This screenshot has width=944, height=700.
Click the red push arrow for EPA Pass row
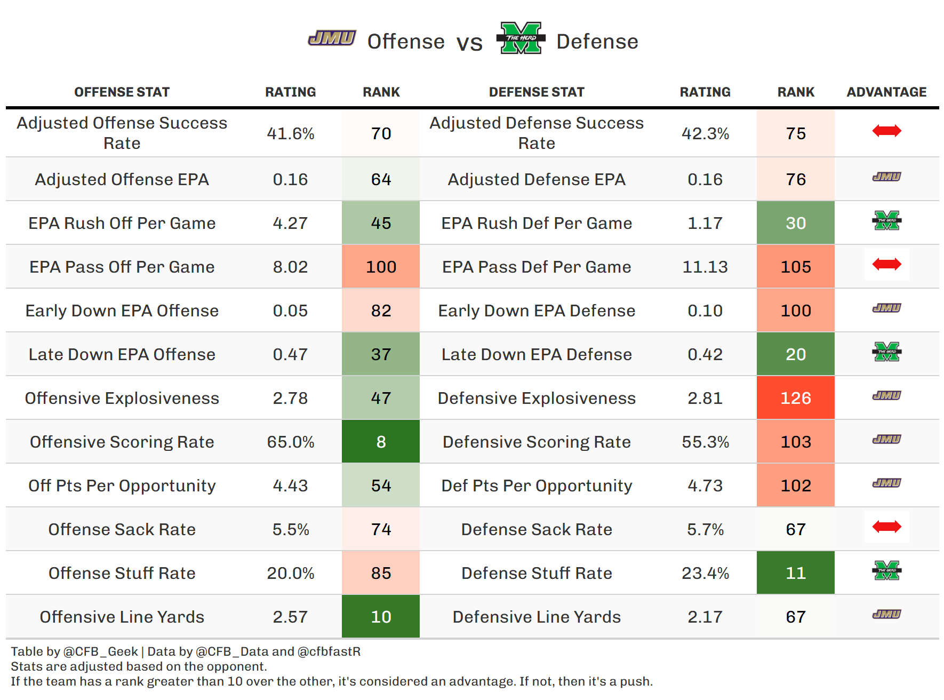886,264
